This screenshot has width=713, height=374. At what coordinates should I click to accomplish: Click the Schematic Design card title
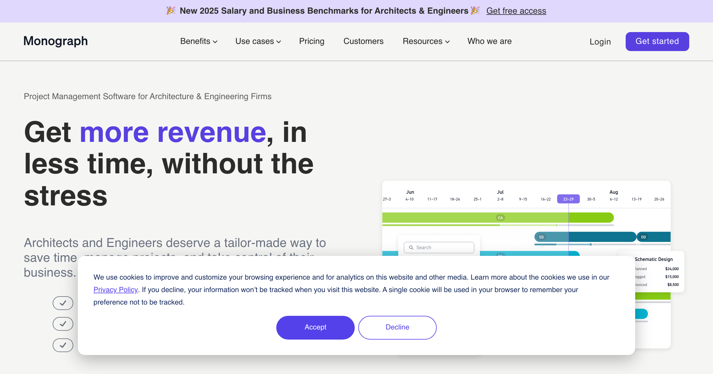[654, 259]
